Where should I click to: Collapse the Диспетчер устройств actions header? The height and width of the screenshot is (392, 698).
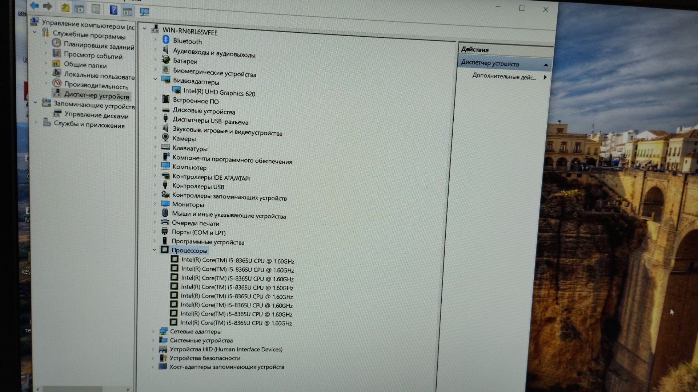point(545,65)
